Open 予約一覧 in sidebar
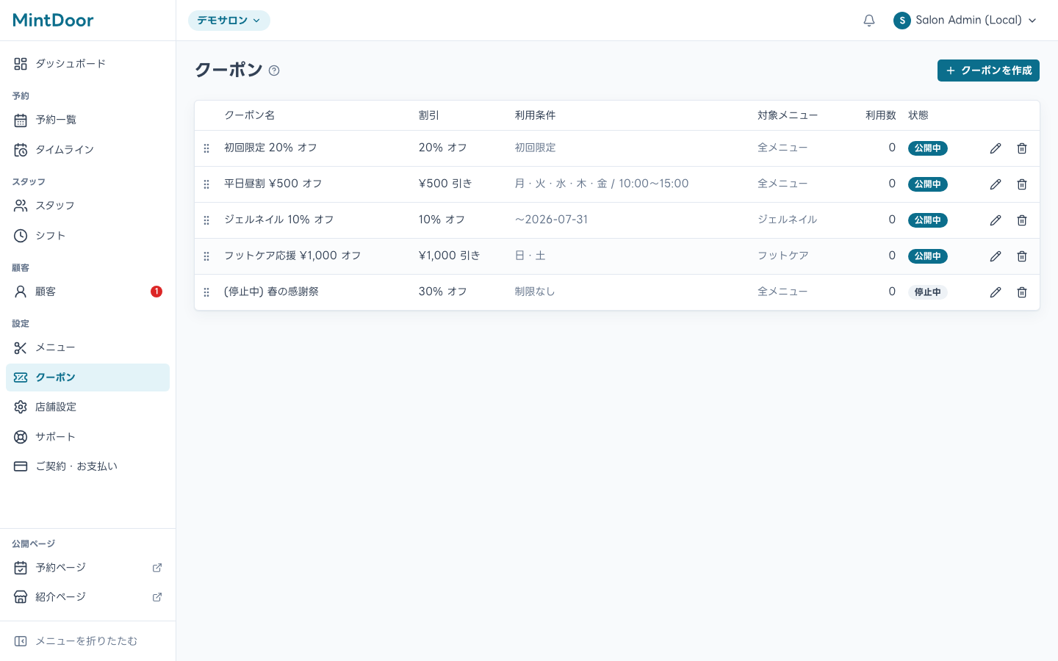1058x661 pixels. click(87, 120)
